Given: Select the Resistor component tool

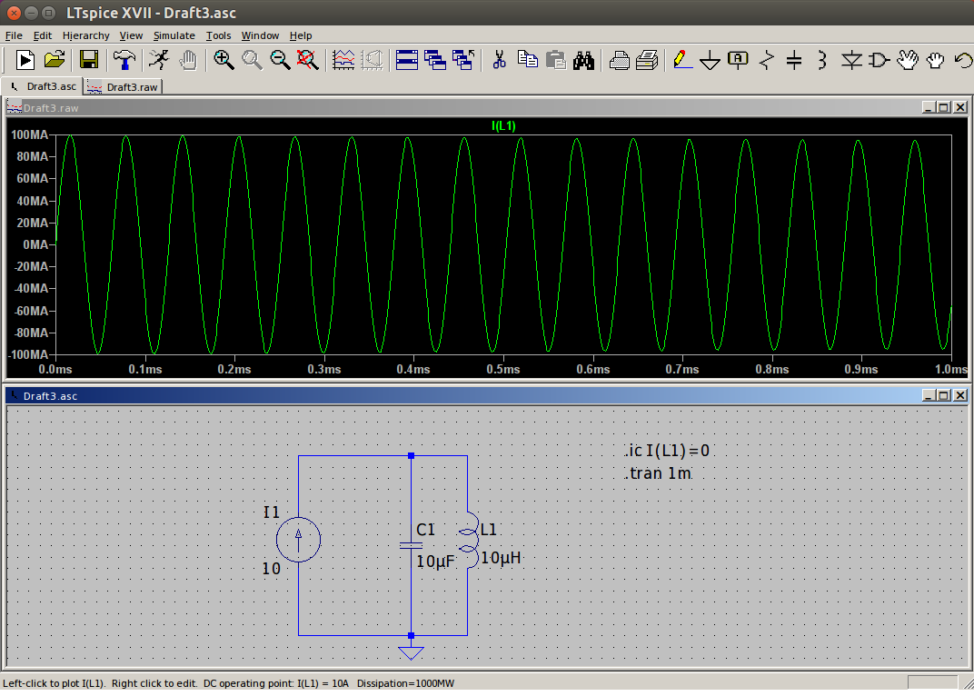Looking at the screenshot, I should click(x=766, y=61).
